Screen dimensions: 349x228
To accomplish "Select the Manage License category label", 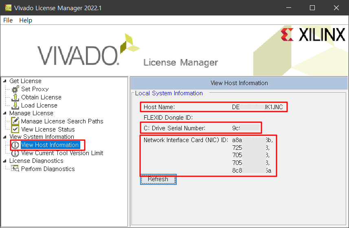I will tap(31, 113).
